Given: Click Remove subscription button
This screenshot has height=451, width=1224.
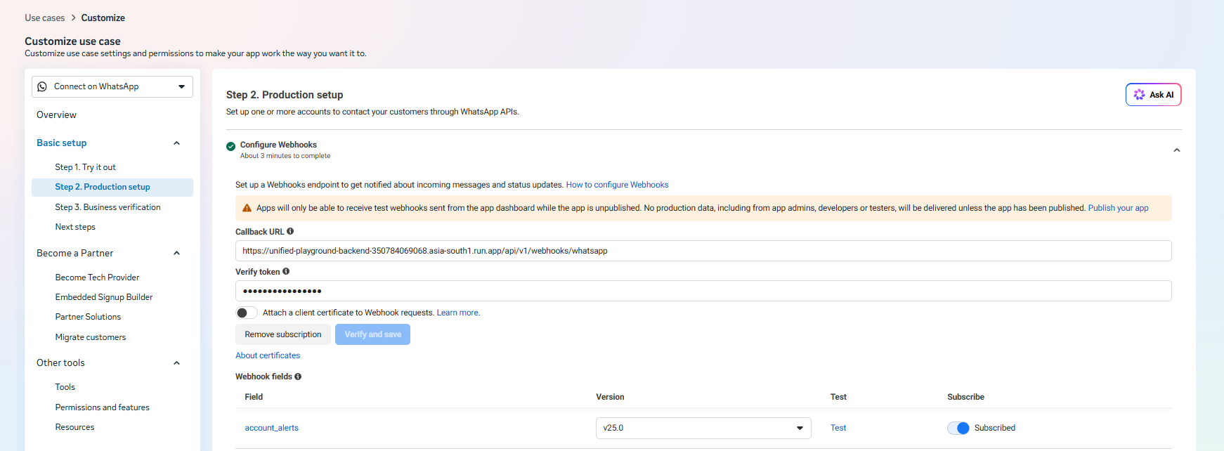Looking at the screenshot, I should tap(283, 334).
